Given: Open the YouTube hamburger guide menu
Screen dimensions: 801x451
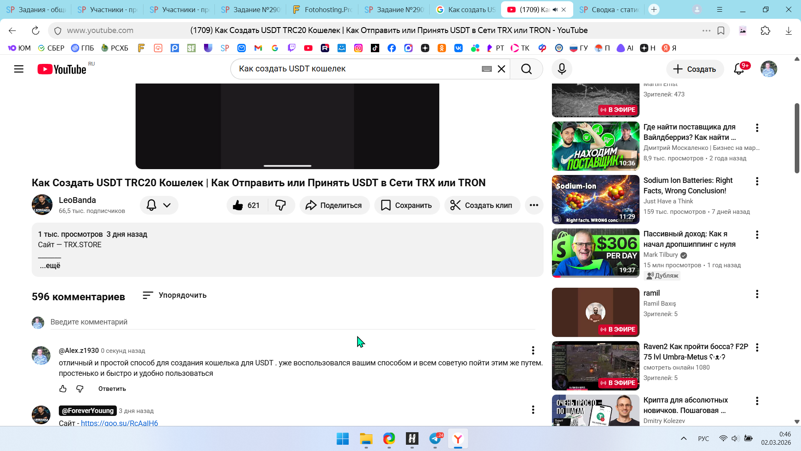Looking at the screenshot, I should 19,69.
